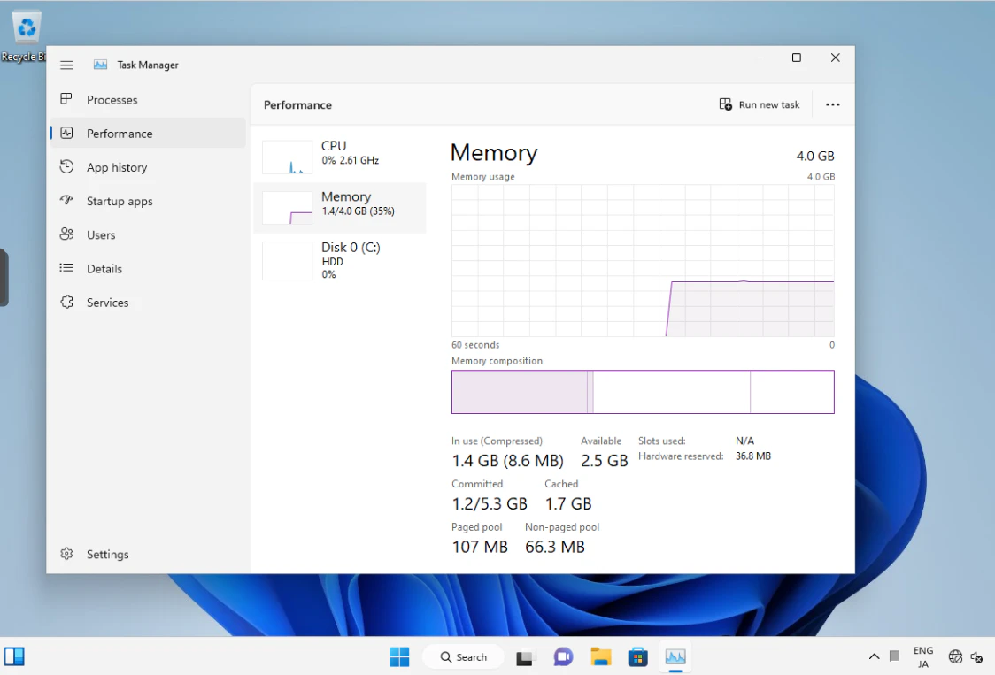Click the Task Manager taskbar icon
This screenshot has height=675, width=995.
pos(675,657)
